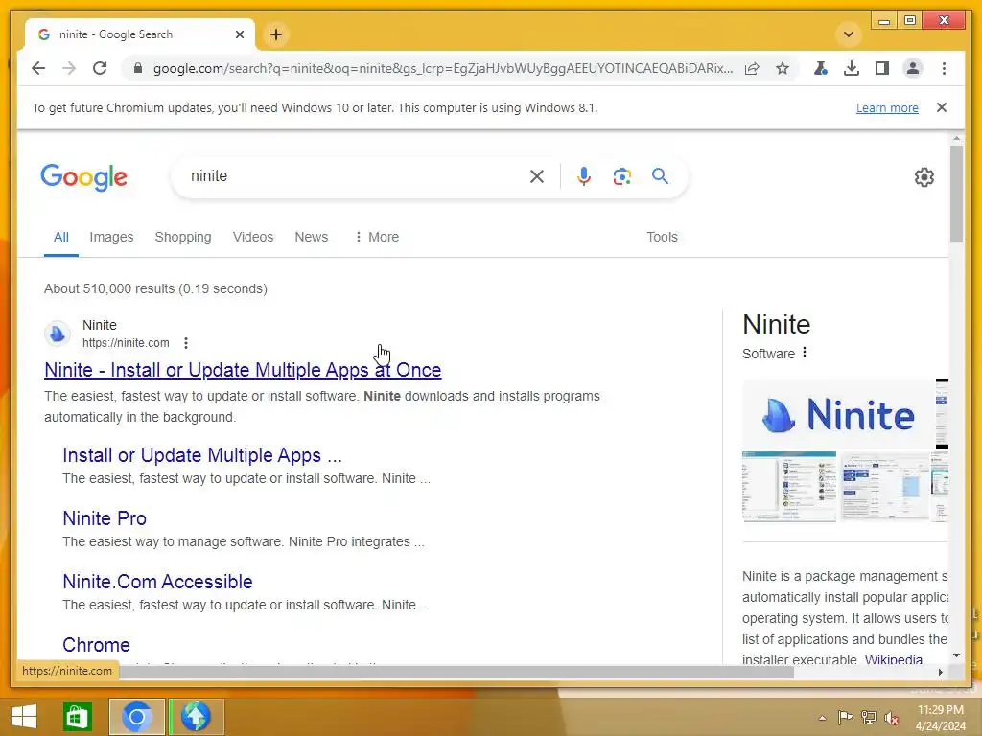The image size is (982, 736).
Task: Switch to Images results tab
Action: click(x=111, y=238)
